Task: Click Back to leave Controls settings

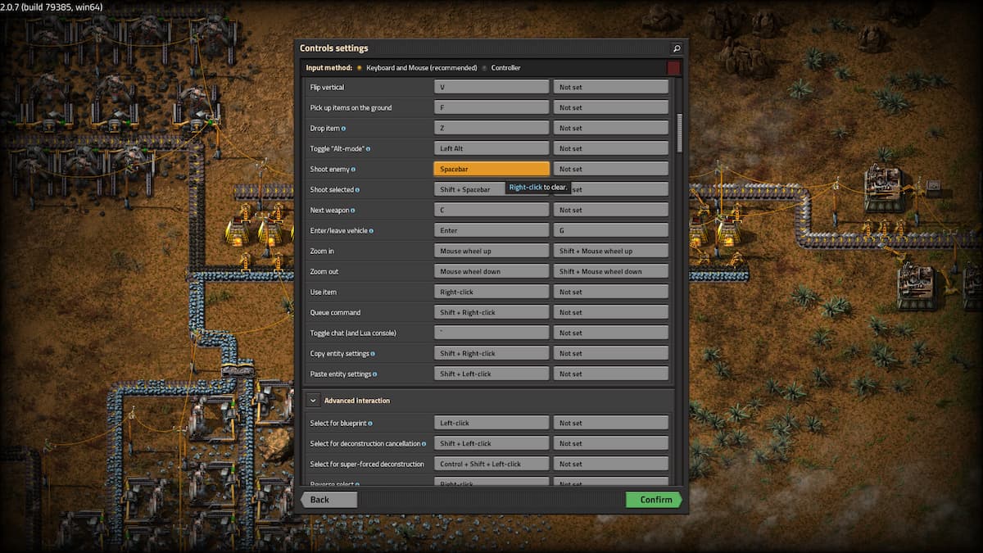Action: pyautogui.click(x=328, y=500)
